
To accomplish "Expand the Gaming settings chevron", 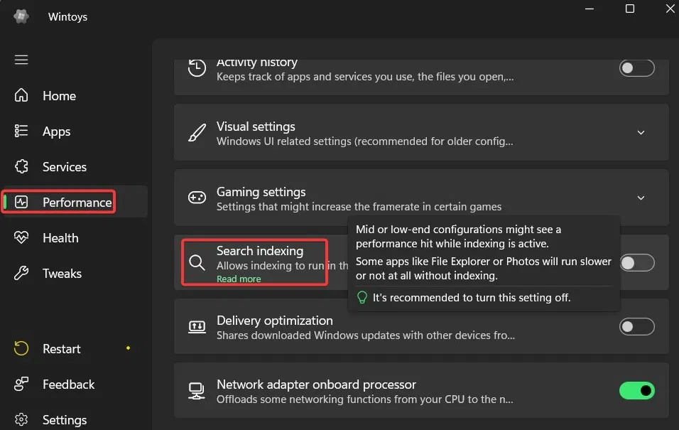I will pos(641,198).
